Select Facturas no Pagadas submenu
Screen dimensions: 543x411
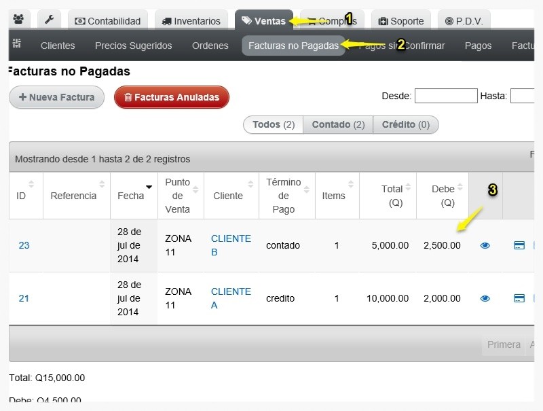pyautogui.click(x=293, y=46)
